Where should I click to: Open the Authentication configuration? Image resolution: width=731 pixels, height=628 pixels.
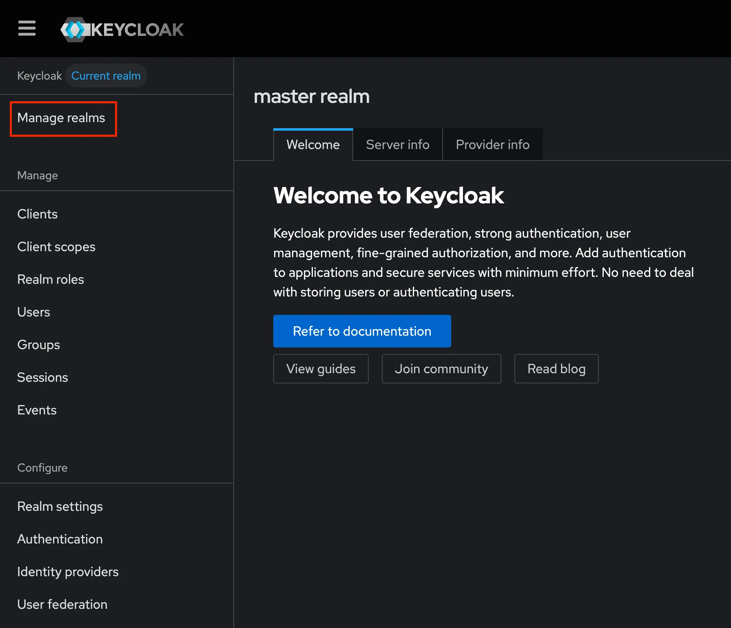point(60,539)
